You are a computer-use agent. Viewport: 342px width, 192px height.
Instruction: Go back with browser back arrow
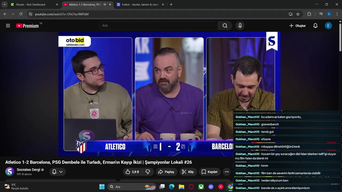pos(5,14)
